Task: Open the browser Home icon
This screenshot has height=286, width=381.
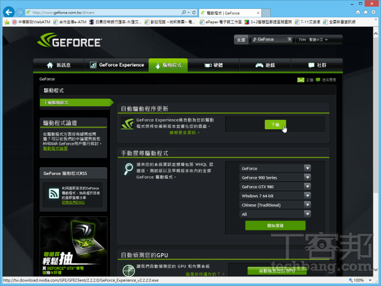Action: [358, 12]
